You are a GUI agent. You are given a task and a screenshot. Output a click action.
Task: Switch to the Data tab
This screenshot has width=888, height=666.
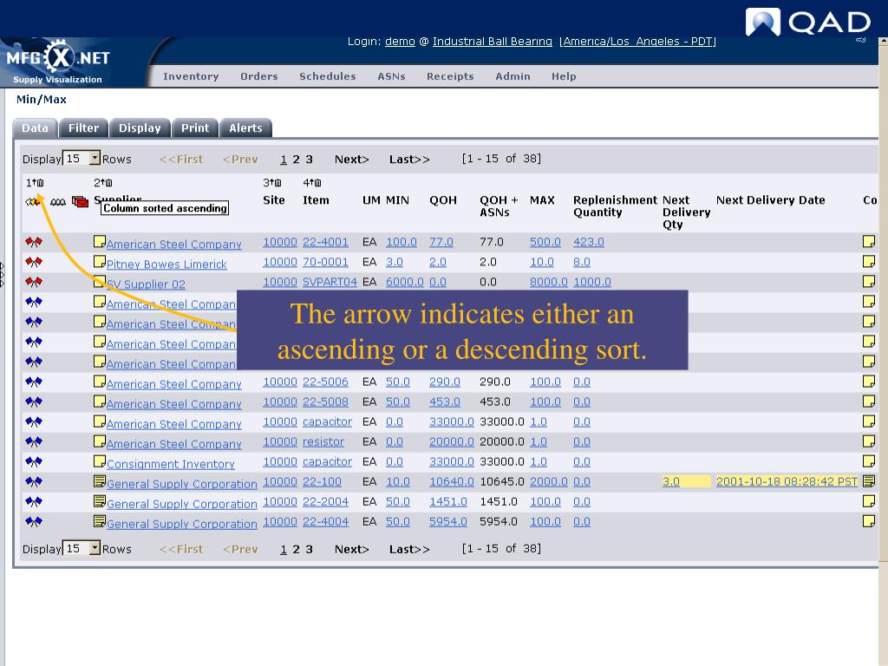coord(35,128)
